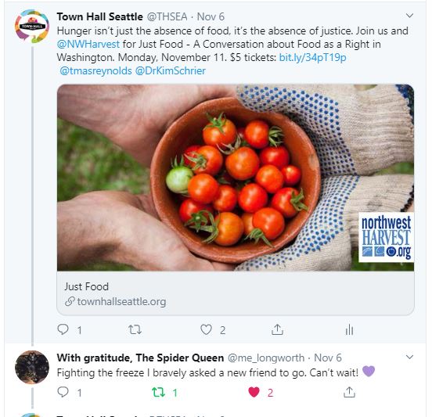Follow the bit.ly/34pT19p ticket link
This screenshot has height=417, width=432.
coord(312,57)
